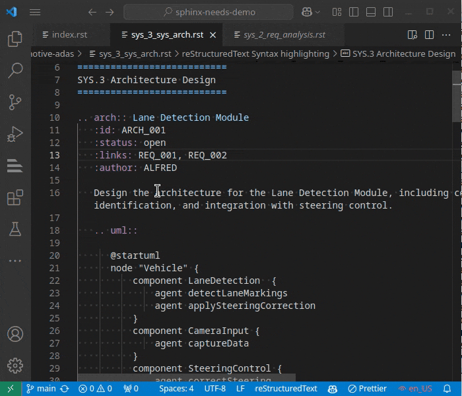Open the Search view in activity bar
This screenshot has width=462, height=396.
coord(15,71)
